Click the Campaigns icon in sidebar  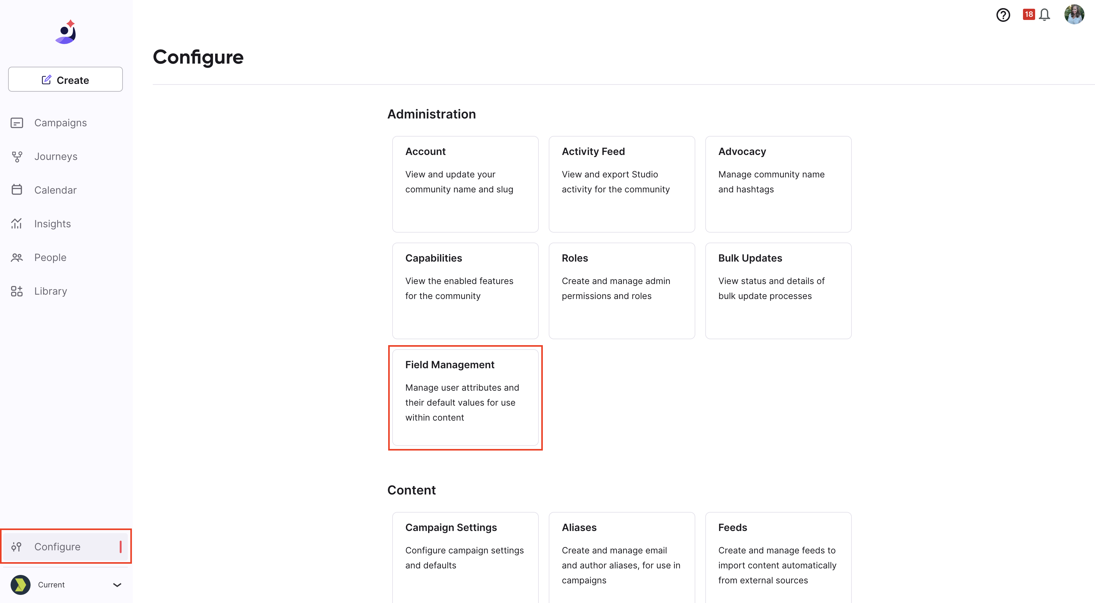[x=17, y=123]
